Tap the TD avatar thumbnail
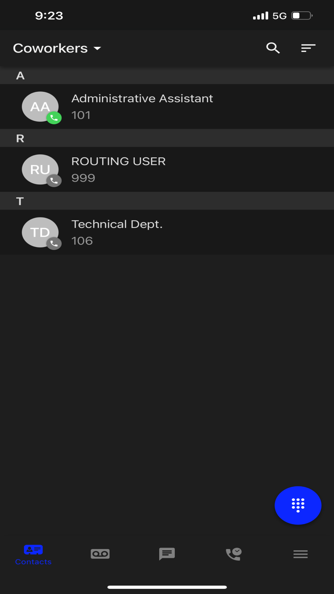 (40, 232)
